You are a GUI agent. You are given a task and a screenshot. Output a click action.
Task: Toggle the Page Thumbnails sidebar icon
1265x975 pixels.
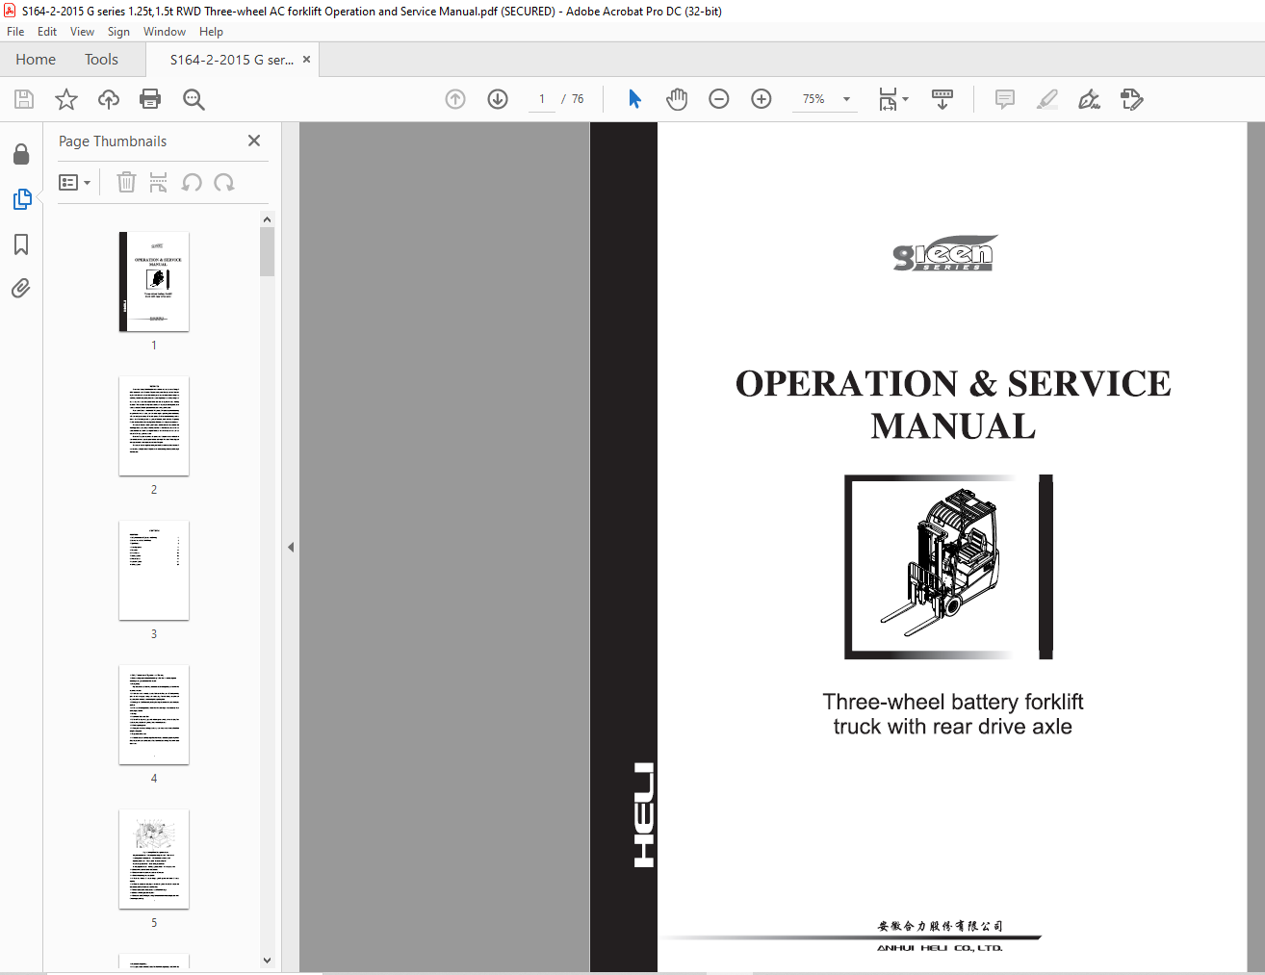[21, 199]
